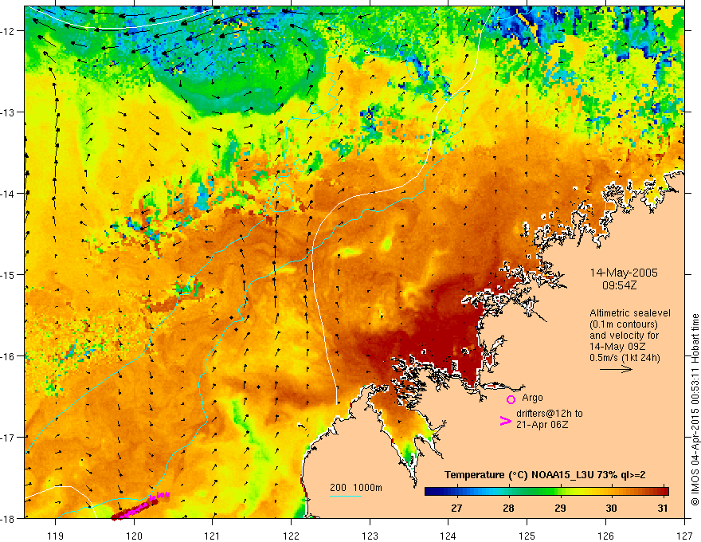Click the IMOS copyright timestamp text
Image resolution: width=701 pixels, height=542 pixels.
695,410
